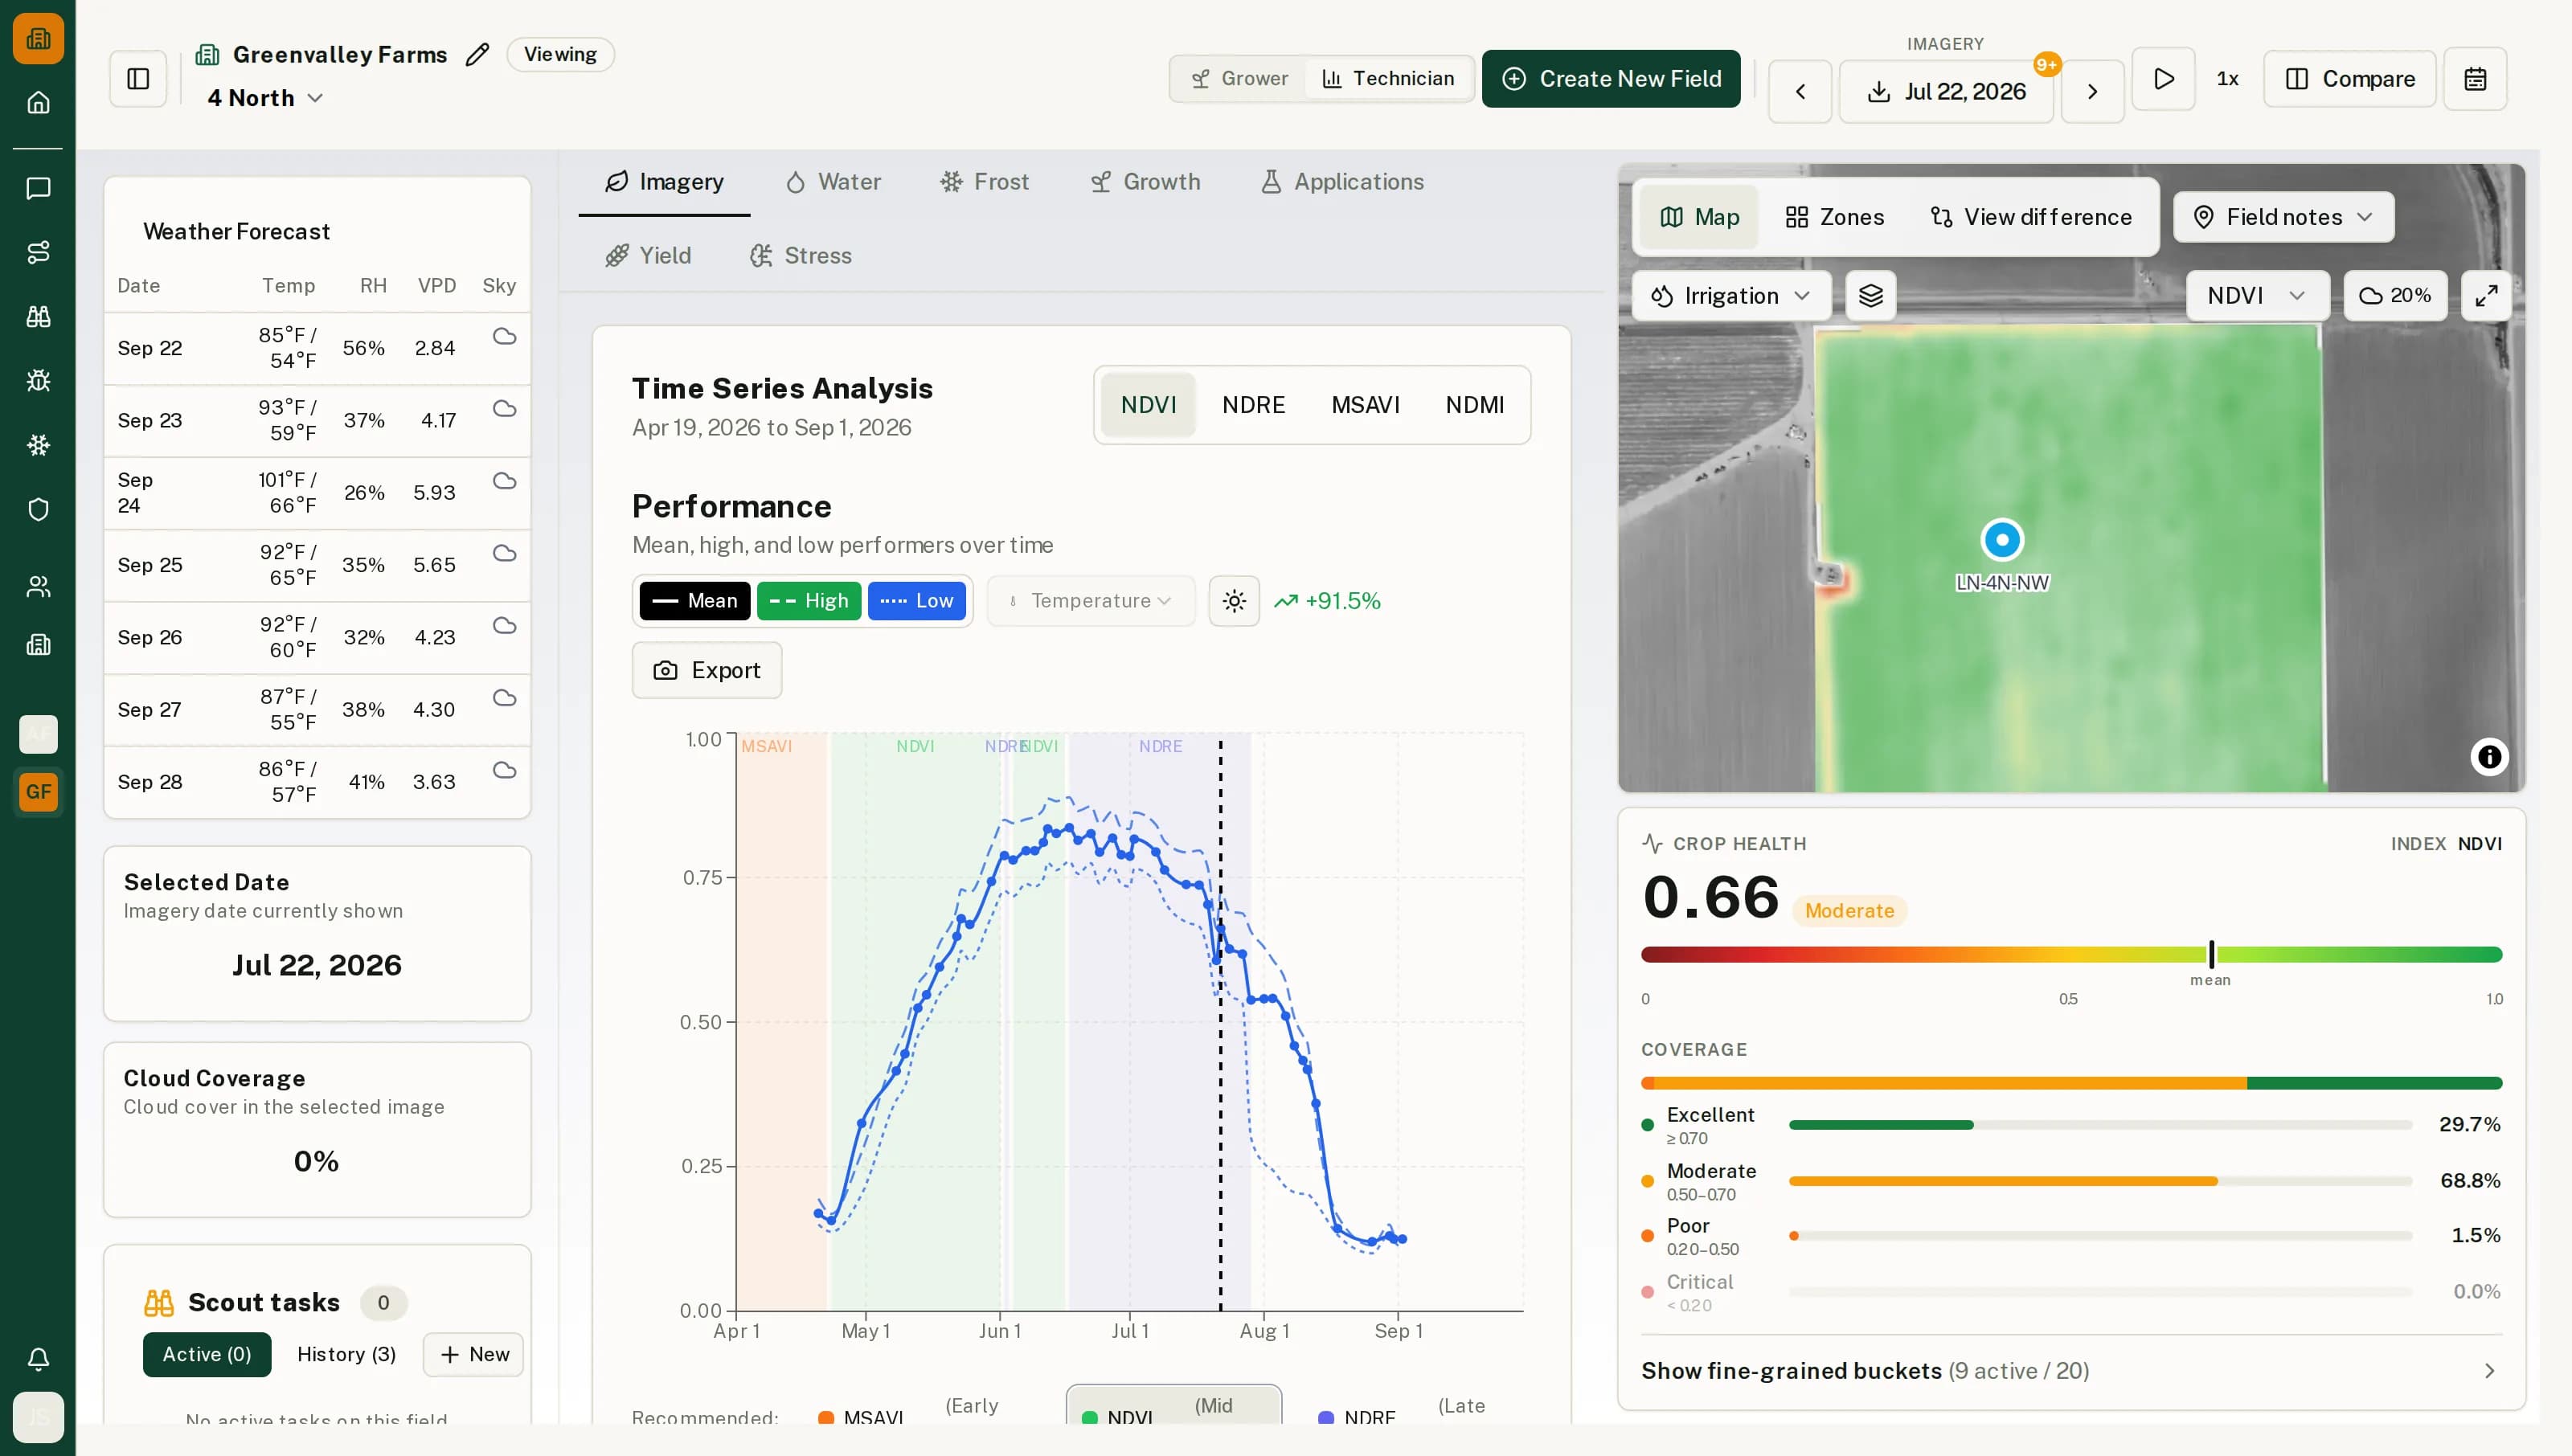The width and height of the screenshot is (2572, 1456).
Task: Expand the map to fullscreen
Action: click(x=2486, y=296)
